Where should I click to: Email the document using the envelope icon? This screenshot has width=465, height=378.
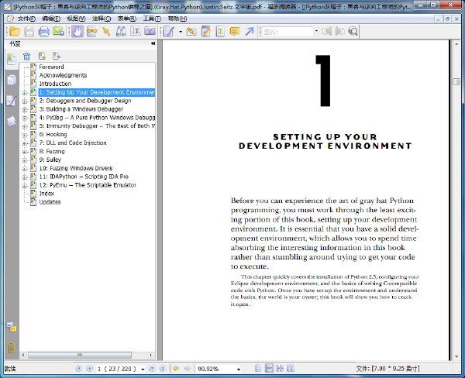tap(58, 31)
